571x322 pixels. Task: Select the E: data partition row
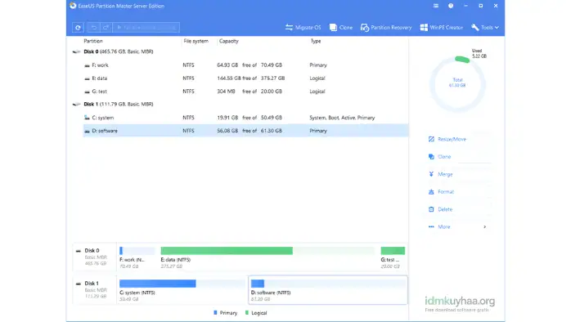click(x=245, y=78)
